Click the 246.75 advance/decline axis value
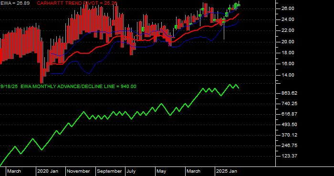Screen dimensions: 334x176 (290, 146)
